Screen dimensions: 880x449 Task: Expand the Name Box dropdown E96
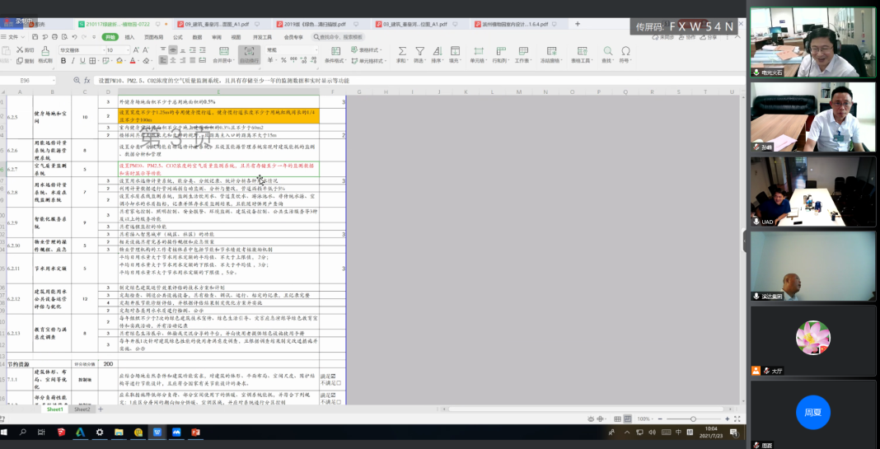54,81
